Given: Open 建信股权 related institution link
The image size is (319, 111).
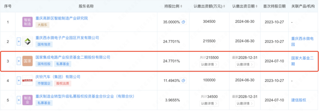Looking at the screenshot, I should 298,100.
